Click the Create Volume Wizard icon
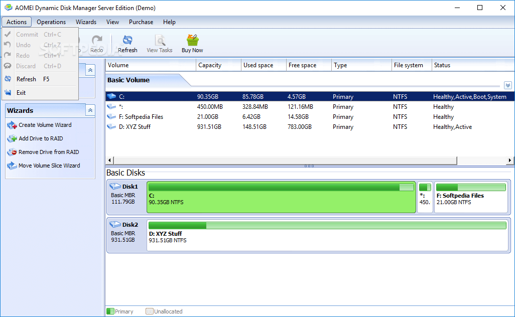Image resolution: width=515 pixels, height=317 pixels. tap(12, 125)
